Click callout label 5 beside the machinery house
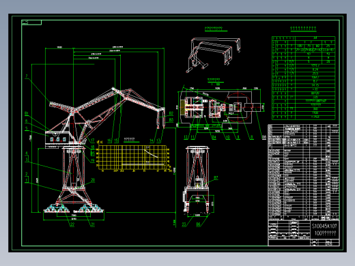Image resolution: width=355 pixels, height=266 pixels. point(27,128)
